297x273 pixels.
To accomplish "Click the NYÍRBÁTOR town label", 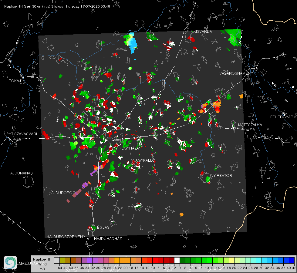I will 221,175.
